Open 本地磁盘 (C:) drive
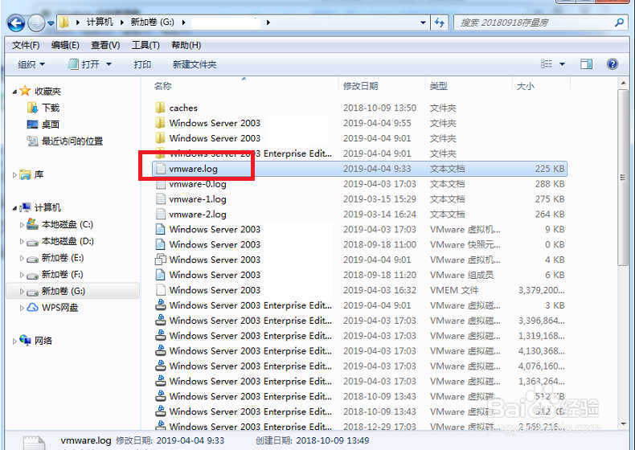 pos(60,224)
